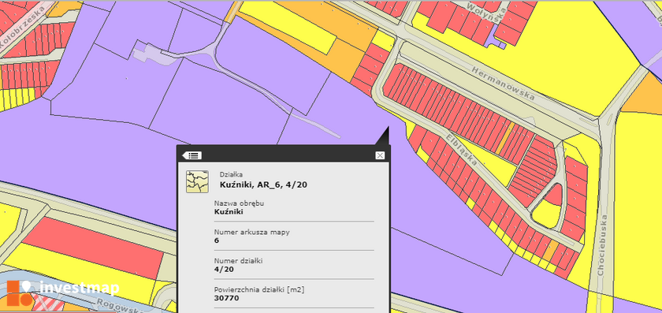Select the Nazwa obrębu value Kuźniki
The height and width of the screenshot is (313, 662).
(229, 211)
